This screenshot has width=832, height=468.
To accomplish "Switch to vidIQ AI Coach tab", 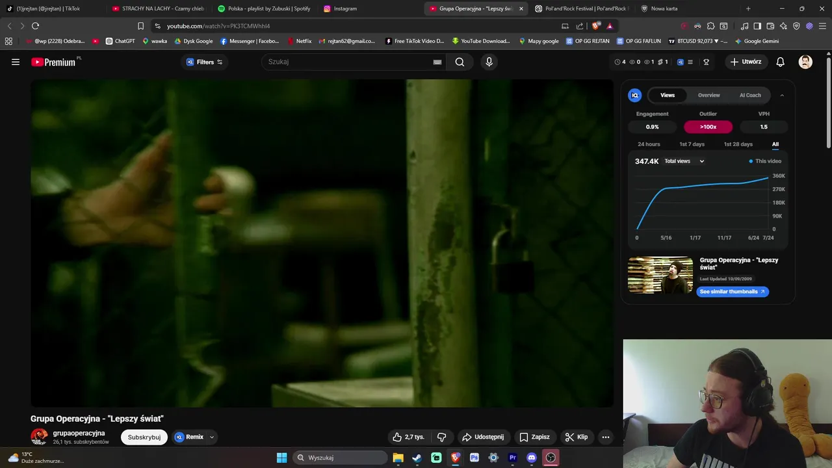I will [750, 95].
